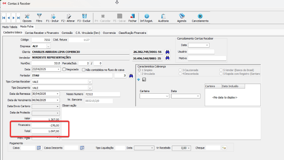Click the Fechar button
Image resolution: width=284 pixels, height=160 pixels.
coord(132,17)
